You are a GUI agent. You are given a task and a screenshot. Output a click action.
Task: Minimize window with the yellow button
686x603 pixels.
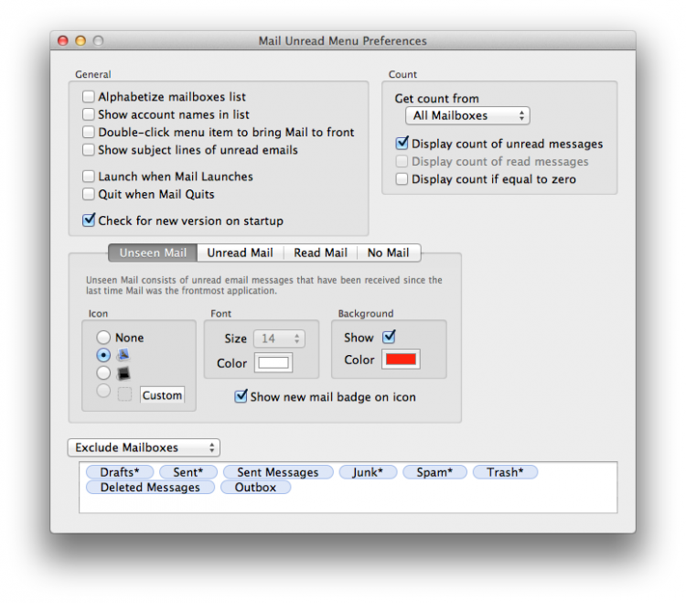80,40
